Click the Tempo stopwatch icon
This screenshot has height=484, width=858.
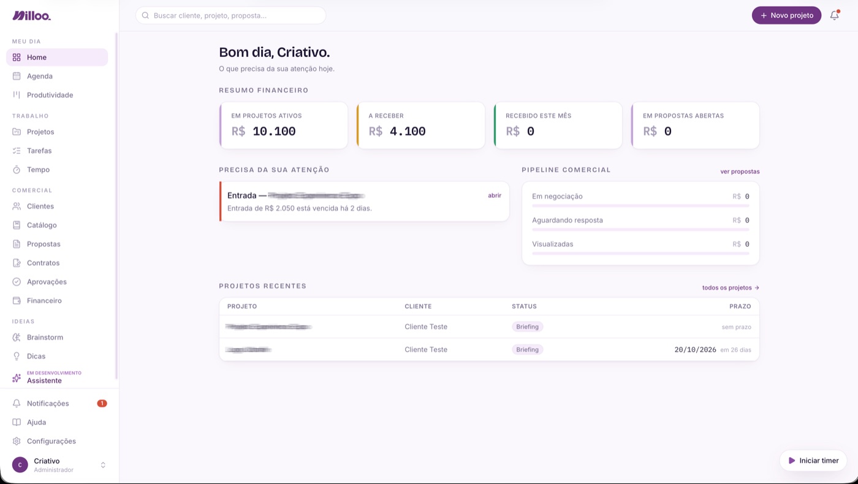[17, 170]
